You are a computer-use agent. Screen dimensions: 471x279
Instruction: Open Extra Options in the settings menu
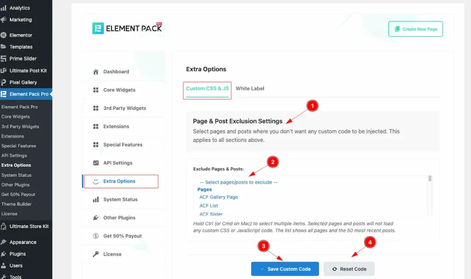coord(120,181)
